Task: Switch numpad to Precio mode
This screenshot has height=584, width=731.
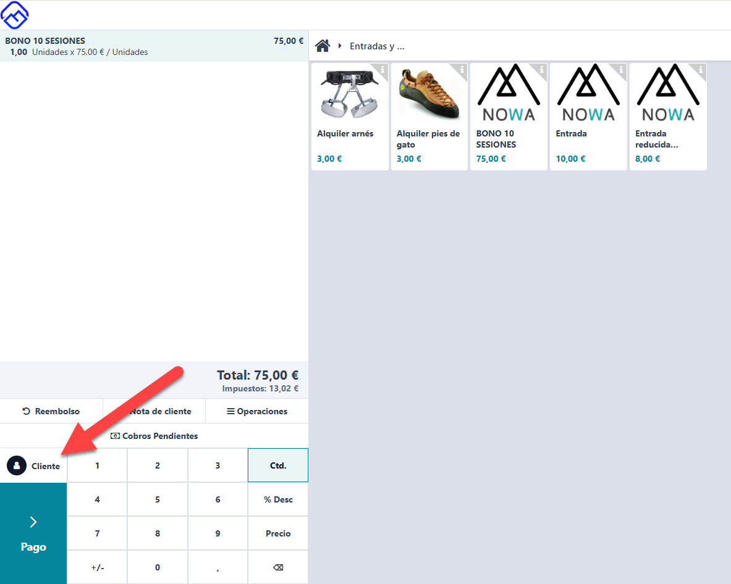Action: (278, 533)
